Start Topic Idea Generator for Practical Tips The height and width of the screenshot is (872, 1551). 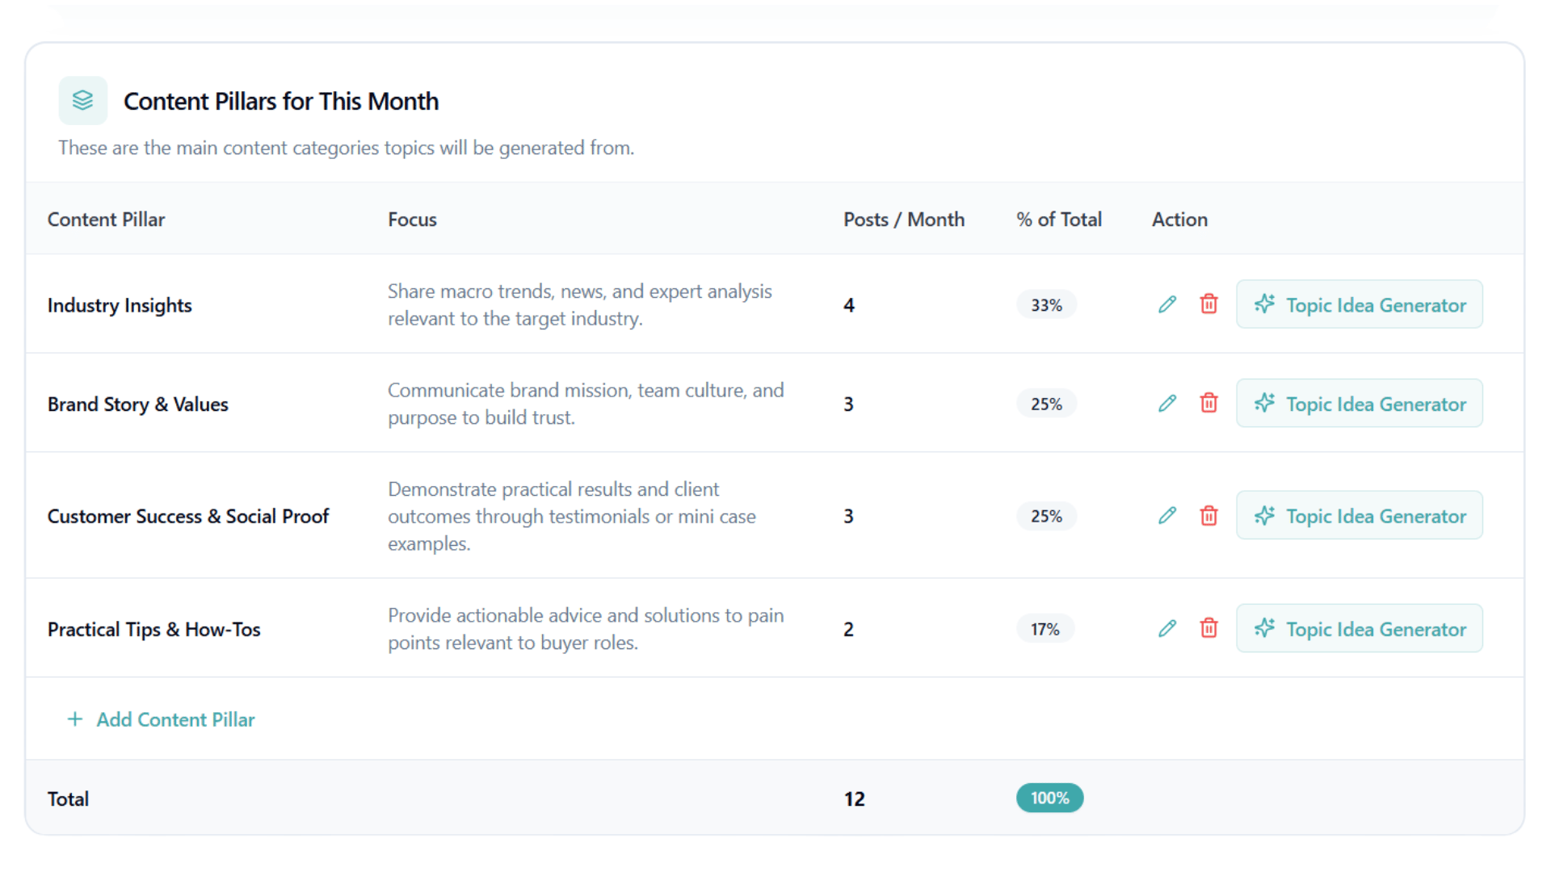1359,629
